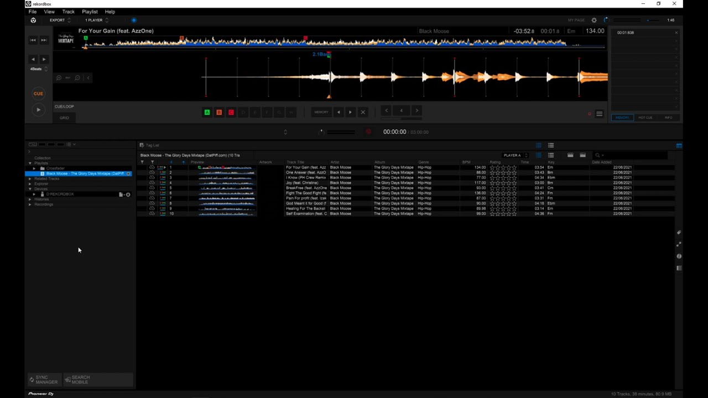Click the blue record indicator in top bar

coord(134,20)
